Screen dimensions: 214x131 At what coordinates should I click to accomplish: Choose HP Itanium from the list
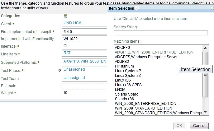[x=124, y=66]
